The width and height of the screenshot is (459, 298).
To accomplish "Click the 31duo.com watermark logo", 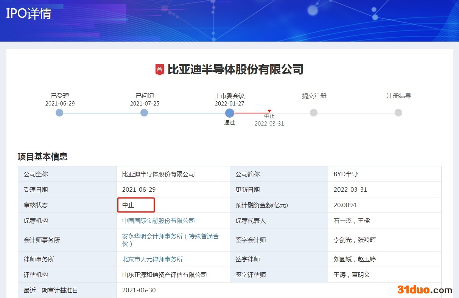I will [x=425, y=290].
